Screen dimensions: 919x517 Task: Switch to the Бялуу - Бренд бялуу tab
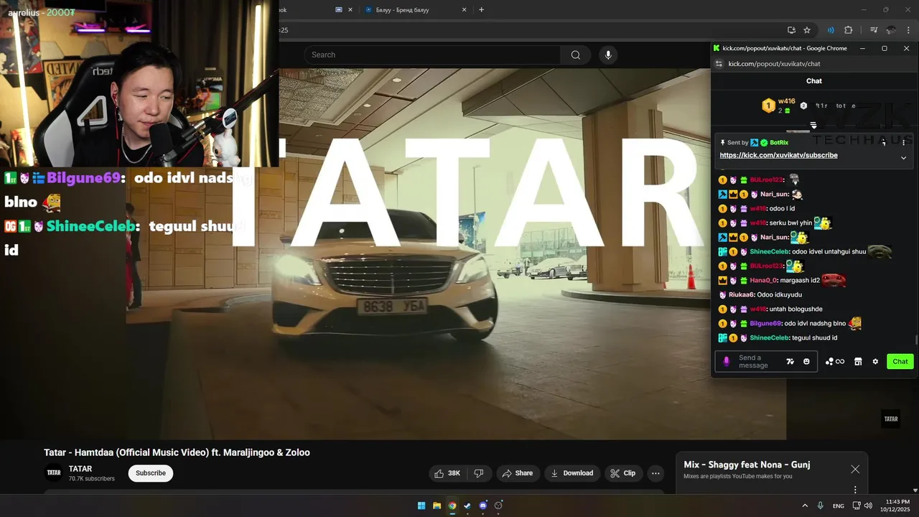click(414, 10)
